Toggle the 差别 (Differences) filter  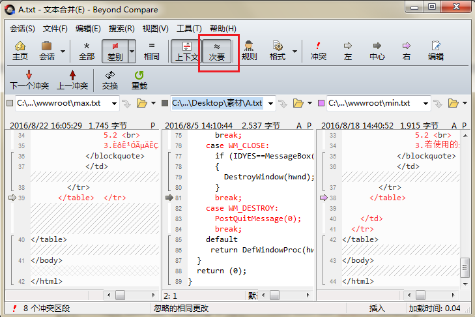[x=115, y=51]
